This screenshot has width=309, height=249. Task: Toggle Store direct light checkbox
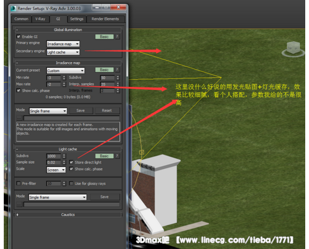point(72,162)
